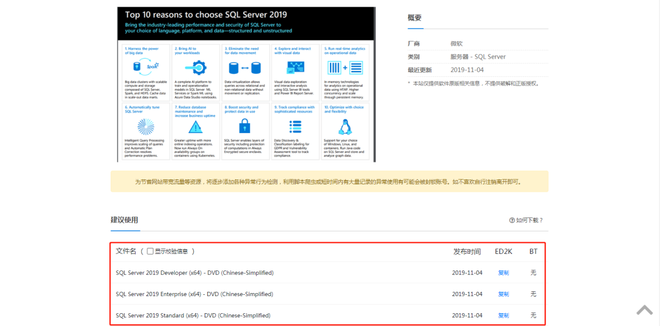Click the yellow bandwidth warning notice text

point(329,183)
